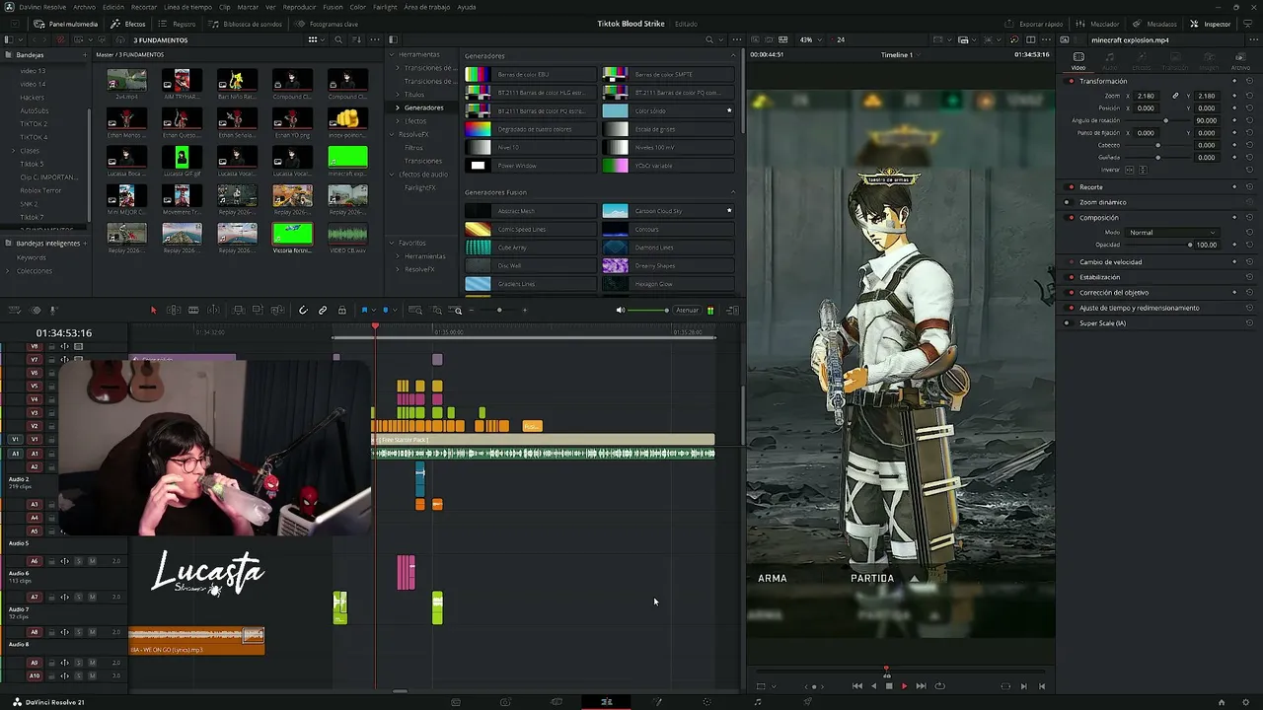The image size is (1263, 710).
Task: Open media pool sort options
Action: [x=356, y=39]
